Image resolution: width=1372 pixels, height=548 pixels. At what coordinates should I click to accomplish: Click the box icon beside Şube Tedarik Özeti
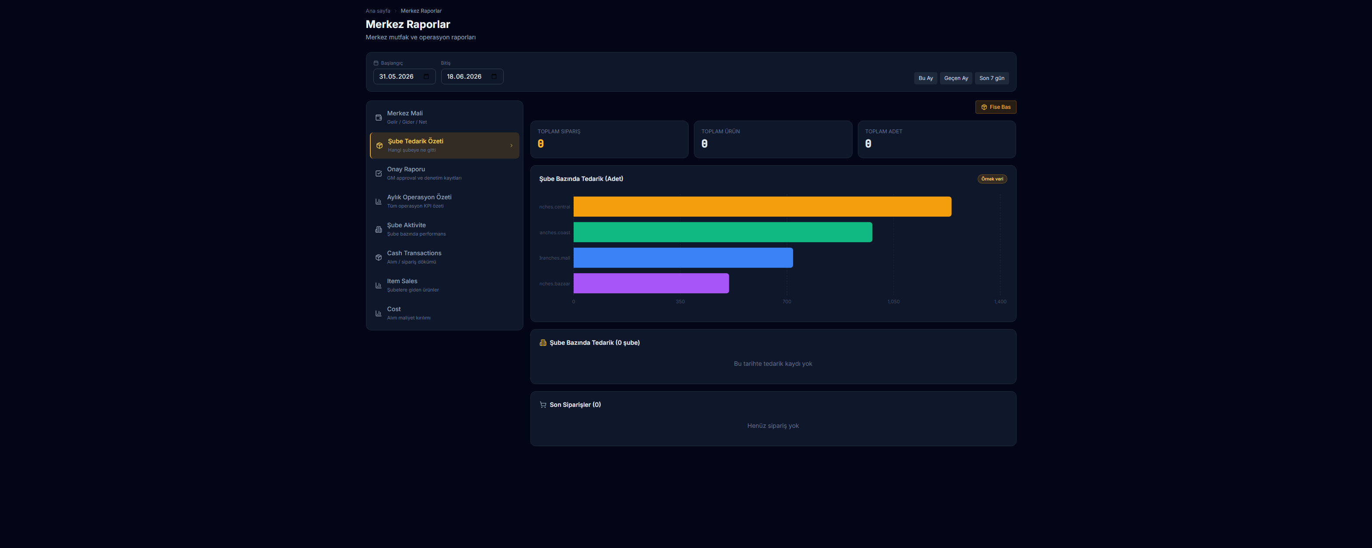pyautogui.click(x=379, y=146)
